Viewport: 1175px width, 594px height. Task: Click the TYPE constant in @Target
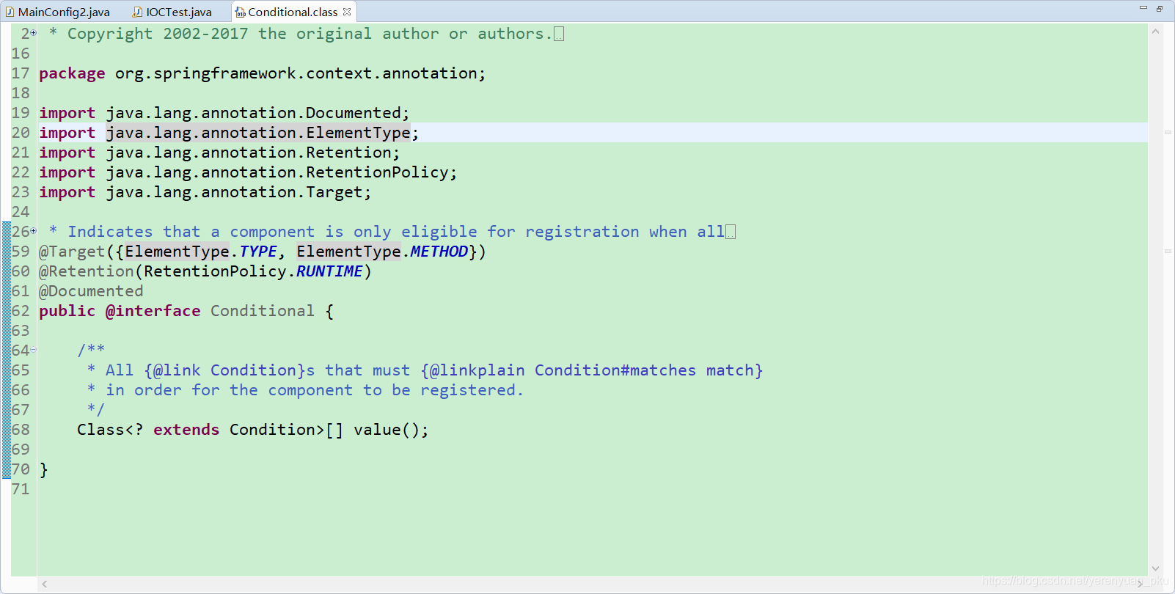(x=258, y=252)
